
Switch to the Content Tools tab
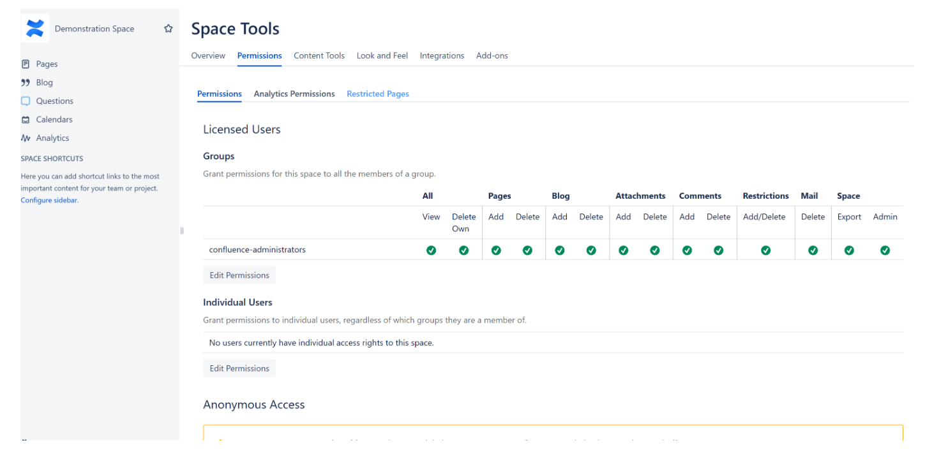[319, 55]
